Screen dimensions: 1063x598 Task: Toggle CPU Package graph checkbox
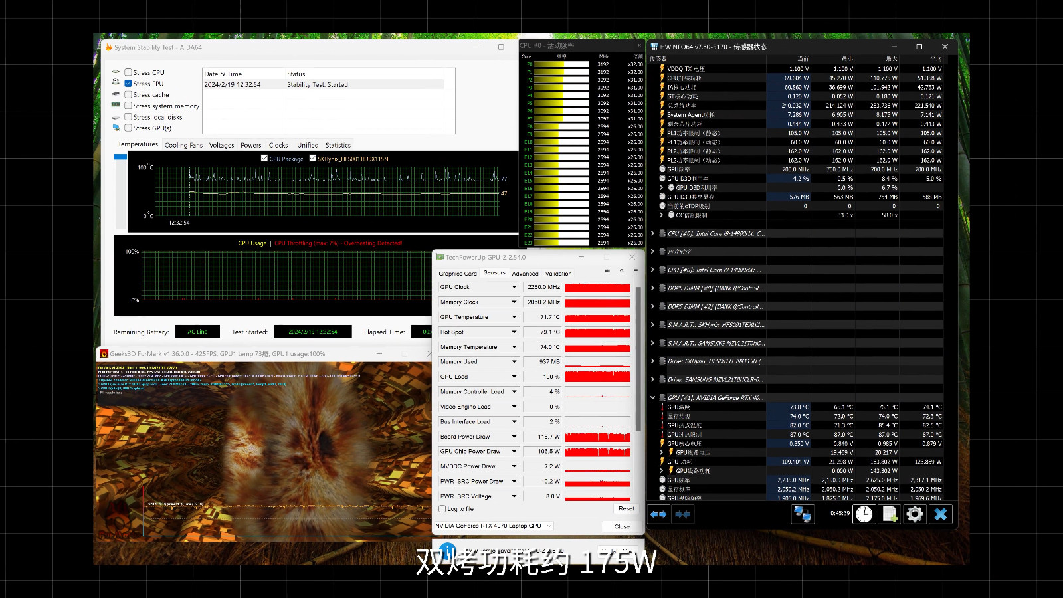coord(264,159)
